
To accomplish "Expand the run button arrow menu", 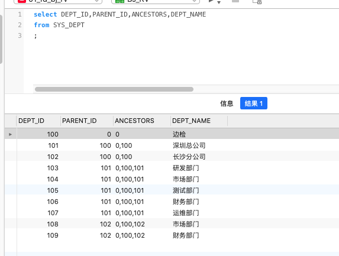I will pos(219,2).
